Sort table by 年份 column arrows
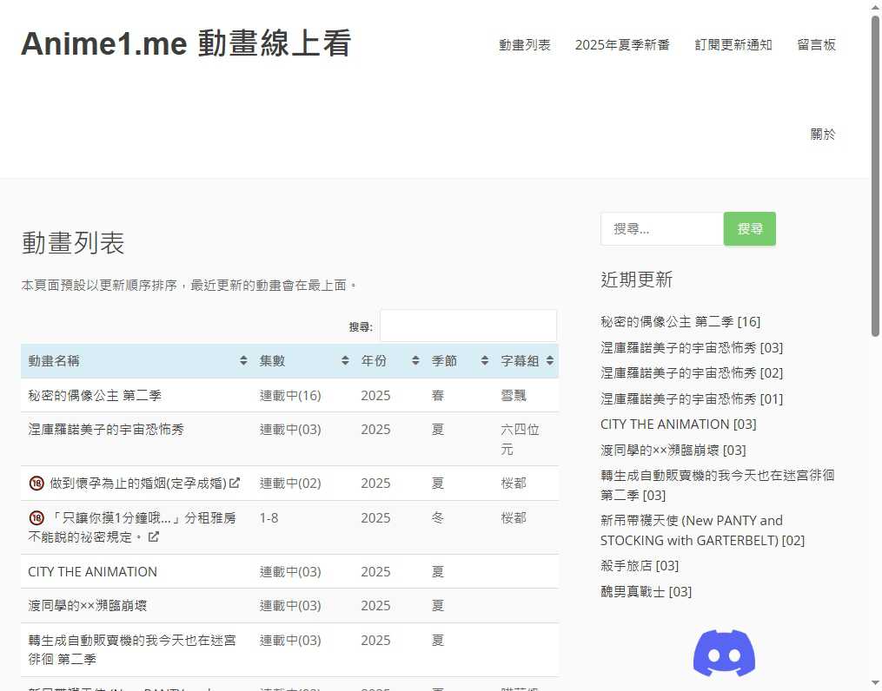 point(415,361)
